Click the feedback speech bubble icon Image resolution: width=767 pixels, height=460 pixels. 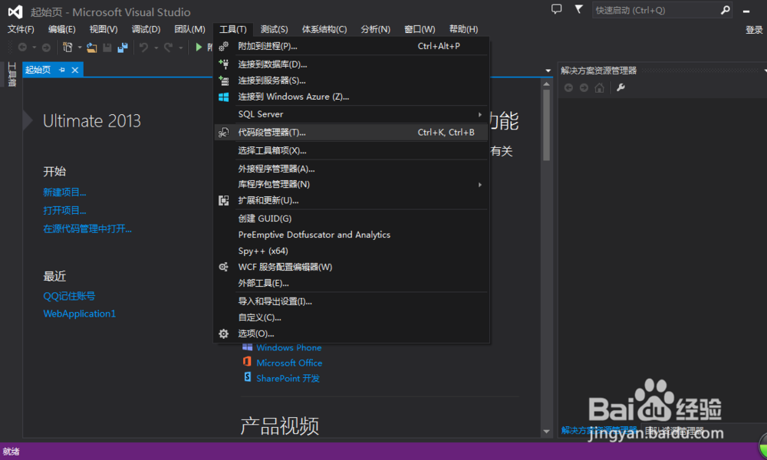pos(556,9)
